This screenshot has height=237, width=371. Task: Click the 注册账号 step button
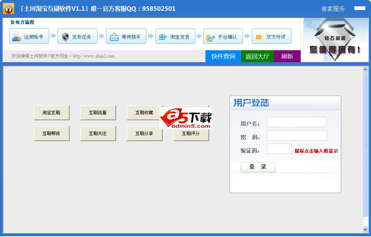[x=29, y=36]
